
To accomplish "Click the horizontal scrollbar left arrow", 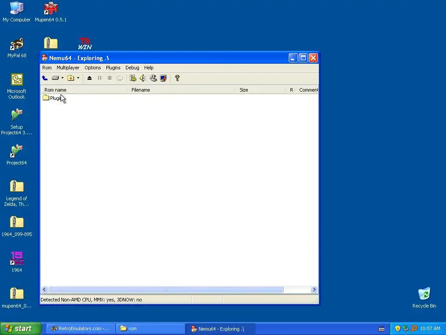I will (x=44, y=290).
